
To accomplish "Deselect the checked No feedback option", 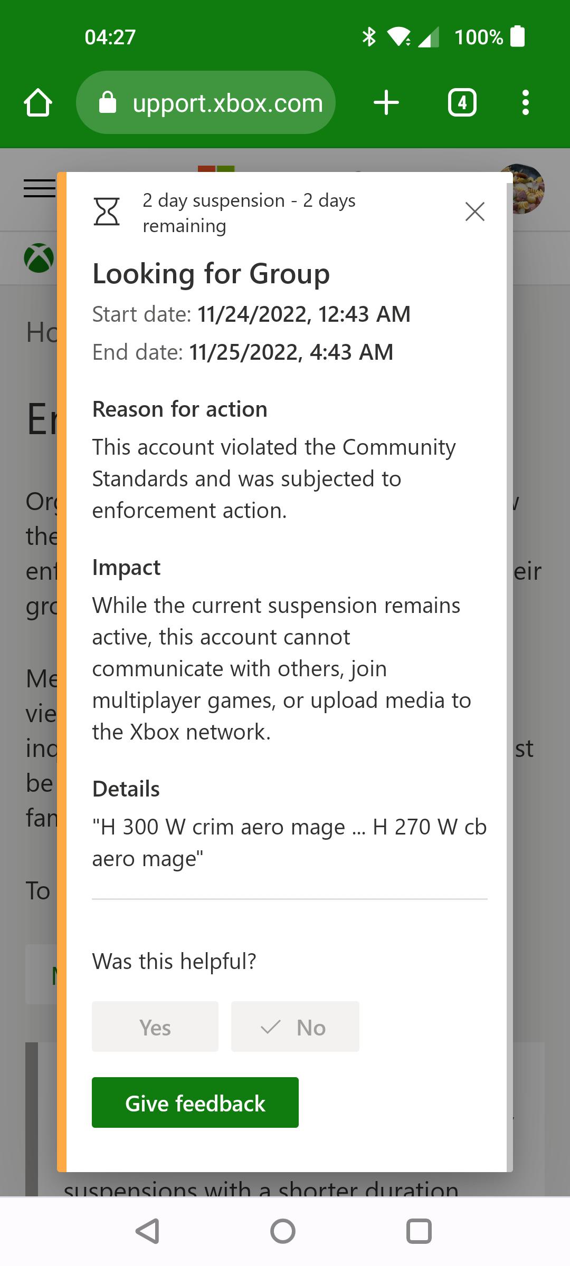I will 294,1027.
